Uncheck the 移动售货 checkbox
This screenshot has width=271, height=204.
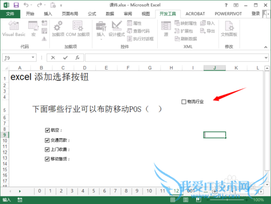tap(47, 159)
